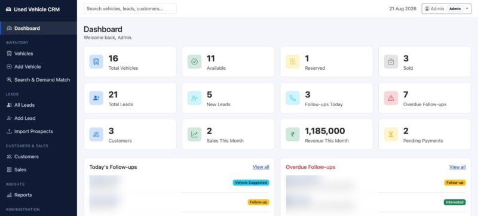The width and height of the screenshot is (478, 216).
Task: Open the Admin account dropdown
Action: 446,9
